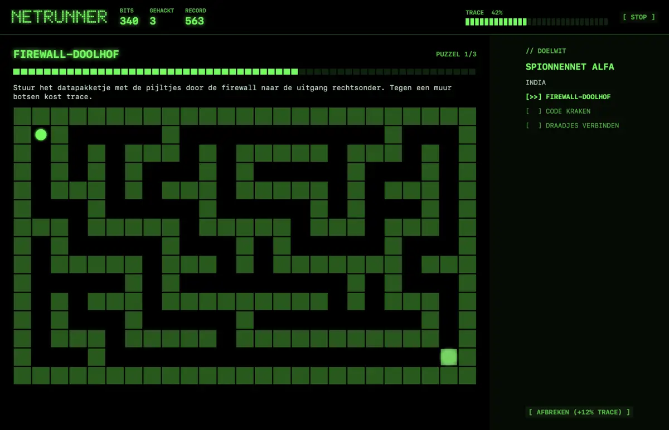The height and width of the screenshot is (430, 669).
Task: Toggle the DRAADJES VERBINDEN checkbox item
Action: tap(572, 126)
